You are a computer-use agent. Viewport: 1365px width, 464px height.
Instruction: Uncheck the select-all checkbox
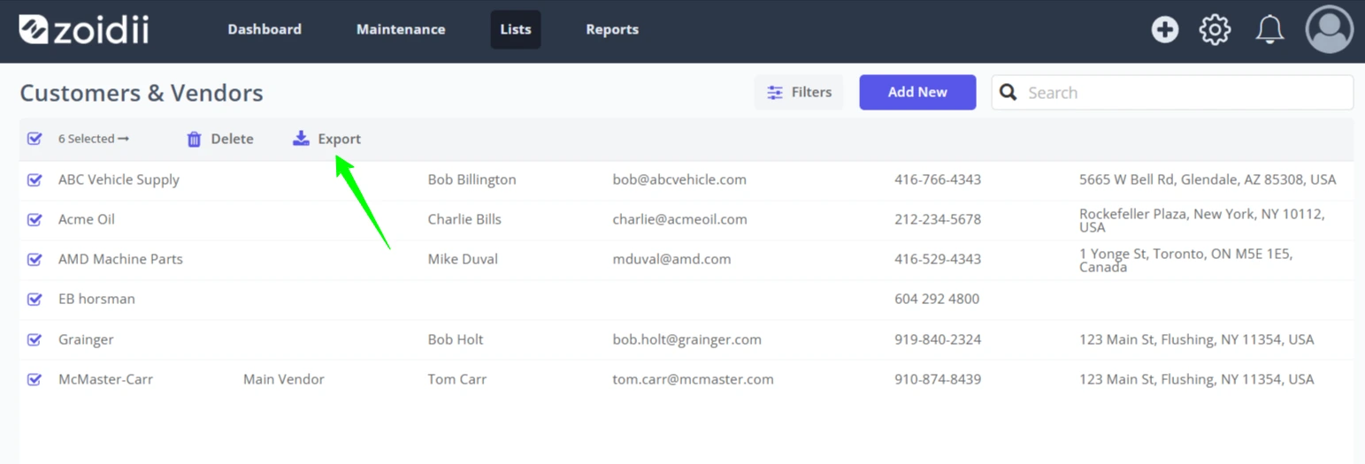point(35,139)
